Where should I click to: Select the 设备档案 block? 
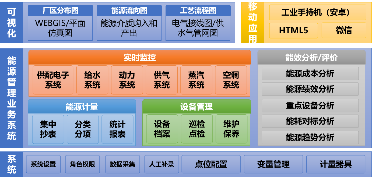click(x=162, y=129)
